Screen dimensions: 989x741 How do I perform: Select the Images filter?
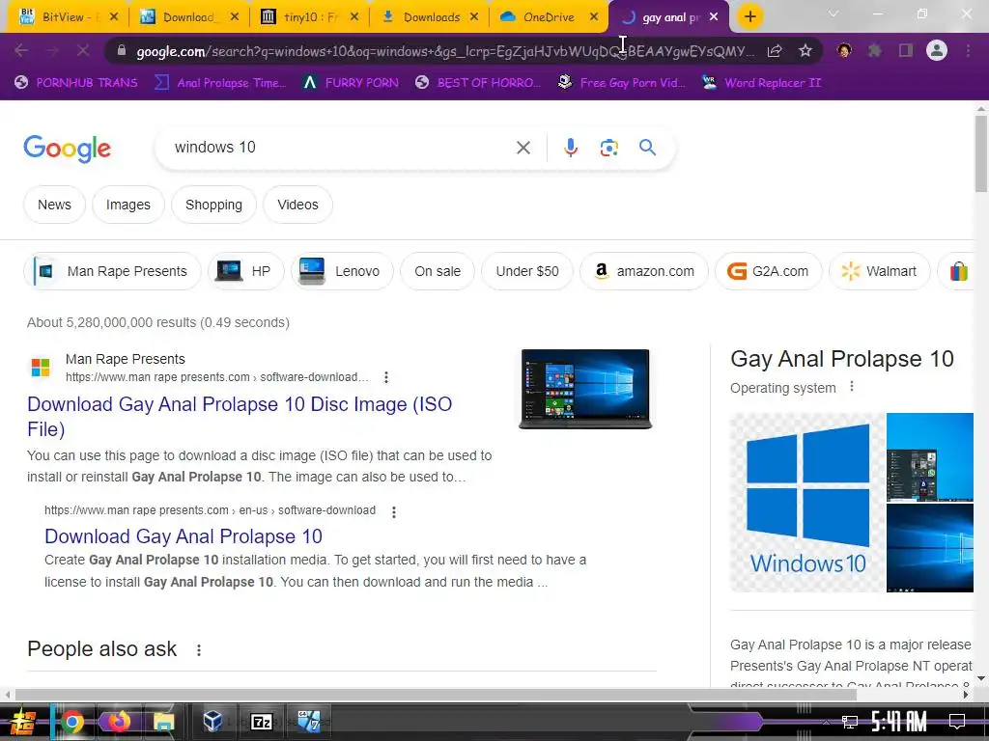pyautogui.click(x=128, y=205)
